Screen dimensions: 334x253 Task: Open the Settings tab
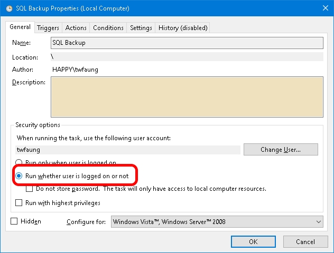[x=141, y=28]
